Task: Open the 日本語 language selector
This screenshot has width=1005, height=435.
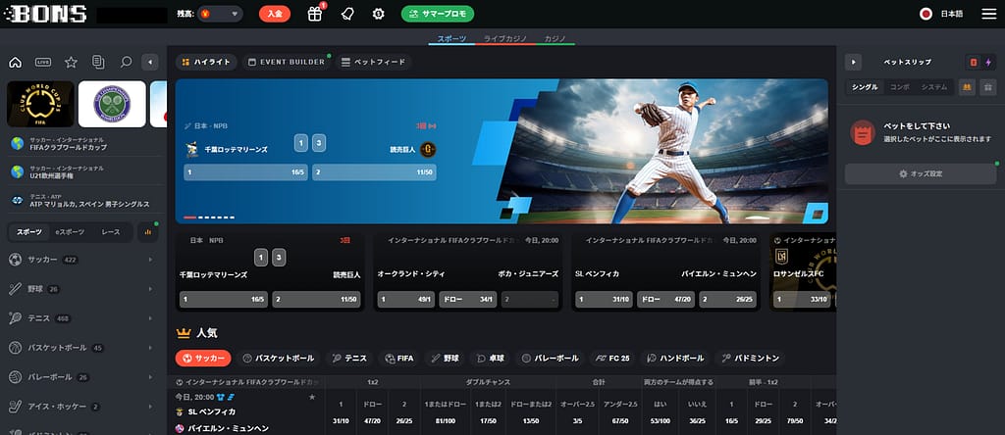Action: [x=941, y=14]
